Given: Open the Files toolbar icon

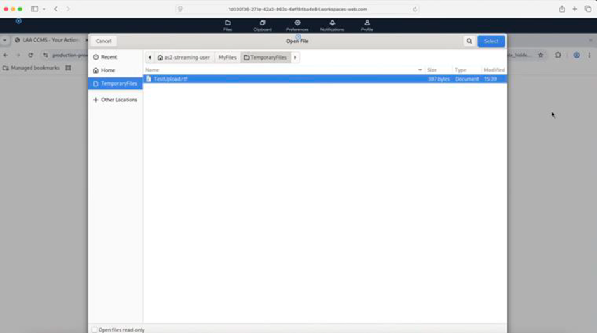Looking at the screenshot, I should coord(228,23).
